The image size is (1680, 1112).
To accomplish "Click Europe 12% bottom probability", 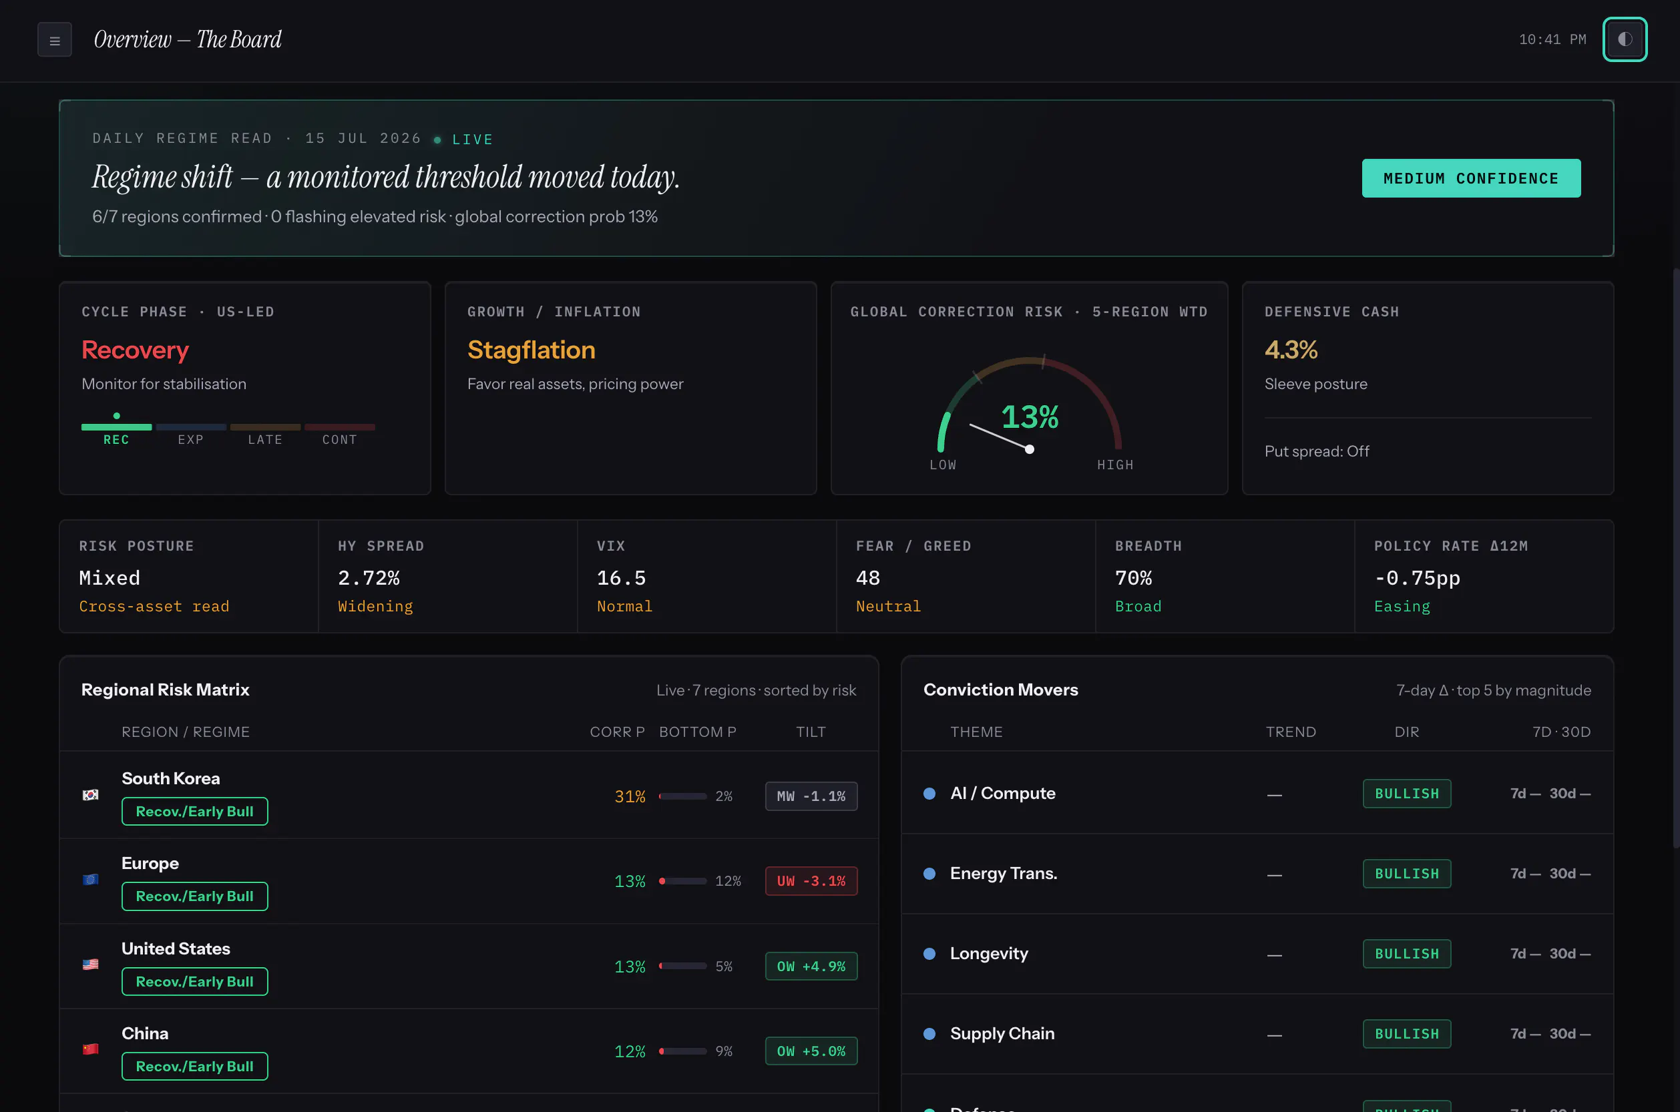I will point(728,881).
